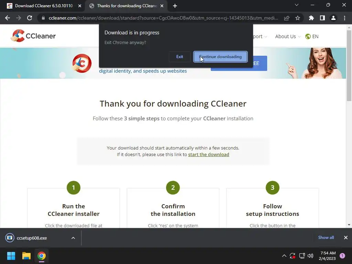The image size is (352, 264).
Task: Bookmark this page with the star icon
Action: pyautogui.click(x=298, y=18)
